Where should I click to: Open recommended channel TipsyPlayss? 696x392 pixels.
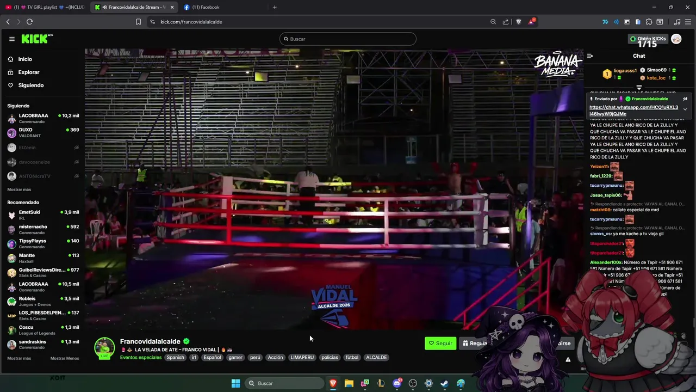(43, 243)
